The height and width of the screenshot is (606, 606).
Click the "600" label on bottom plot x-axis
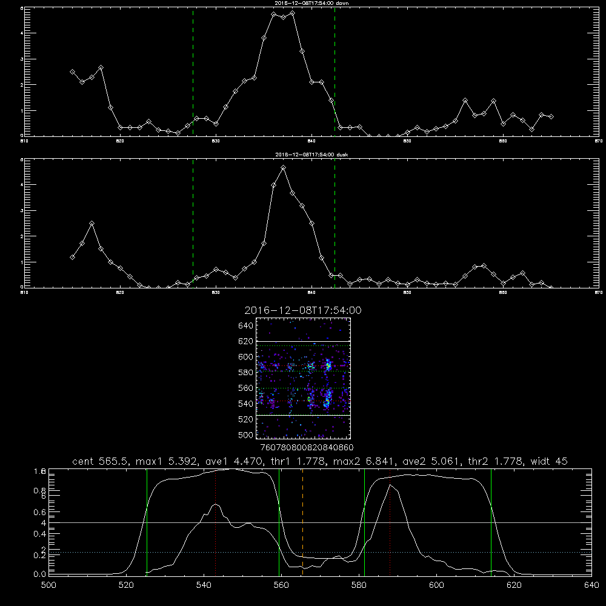click(x=437, y=585)
